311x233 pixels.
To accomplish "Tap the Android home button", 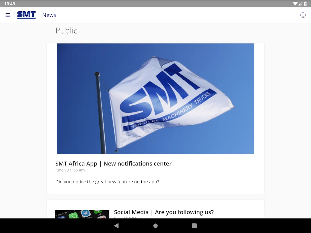I will 156,226.
